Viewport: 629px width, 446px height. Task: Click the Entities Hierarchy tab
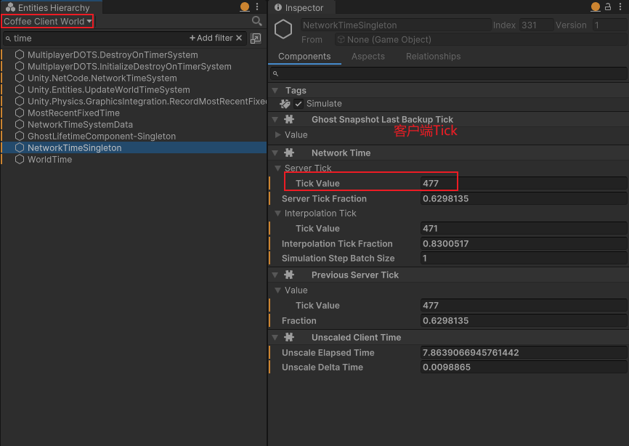(48, 7)
